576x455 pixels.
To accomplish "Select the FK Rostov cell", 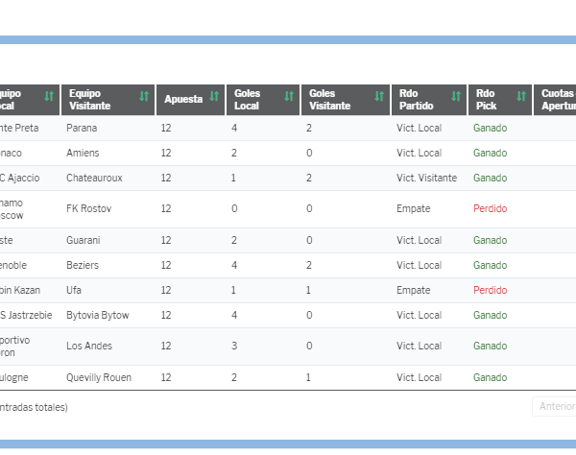I will pos(89,208).
